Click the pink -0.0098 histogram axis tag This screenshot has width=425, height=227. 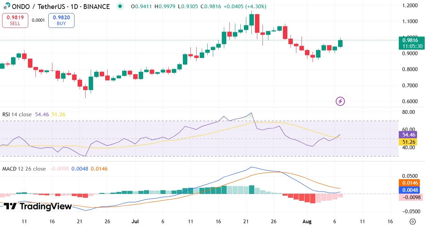coord(411,197)
